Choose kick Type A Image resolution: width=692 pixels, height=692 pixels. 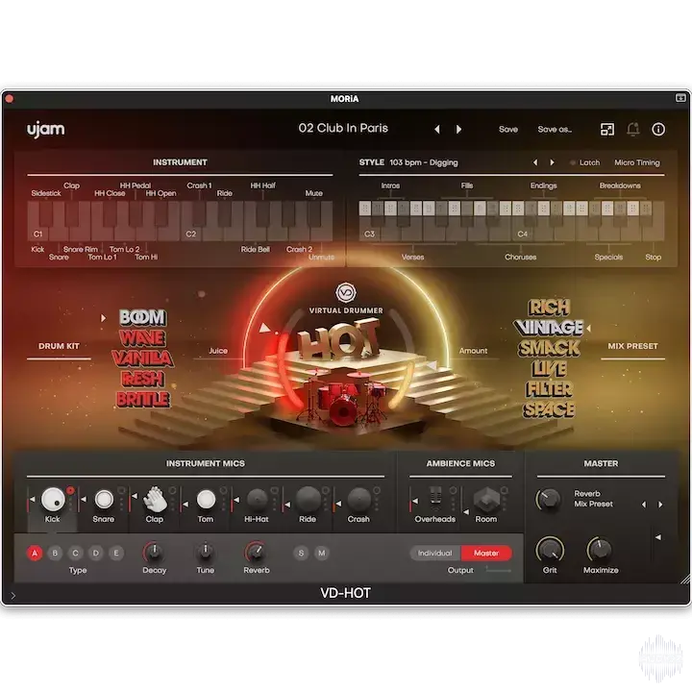[35, 553]
